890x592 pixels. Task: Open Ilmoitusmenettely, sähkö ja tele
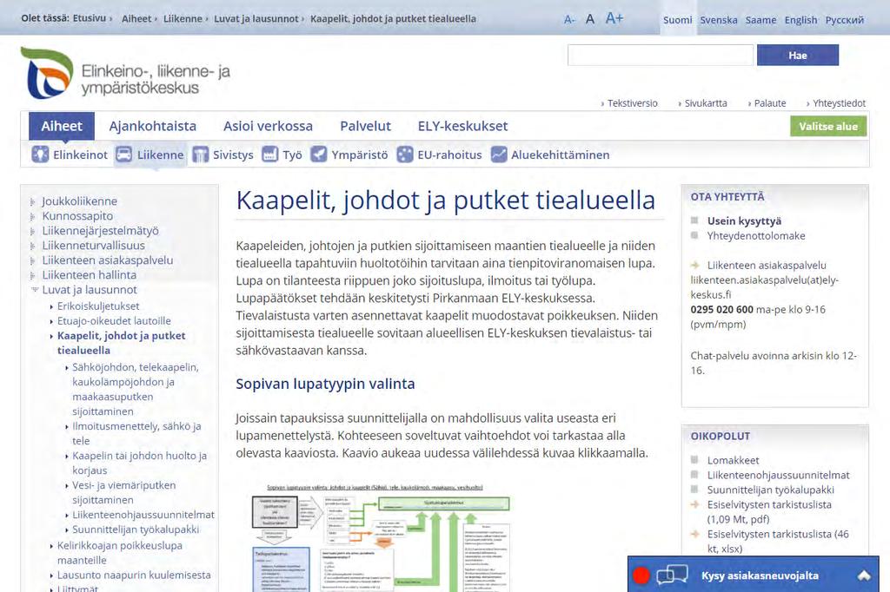click(136, 434)
